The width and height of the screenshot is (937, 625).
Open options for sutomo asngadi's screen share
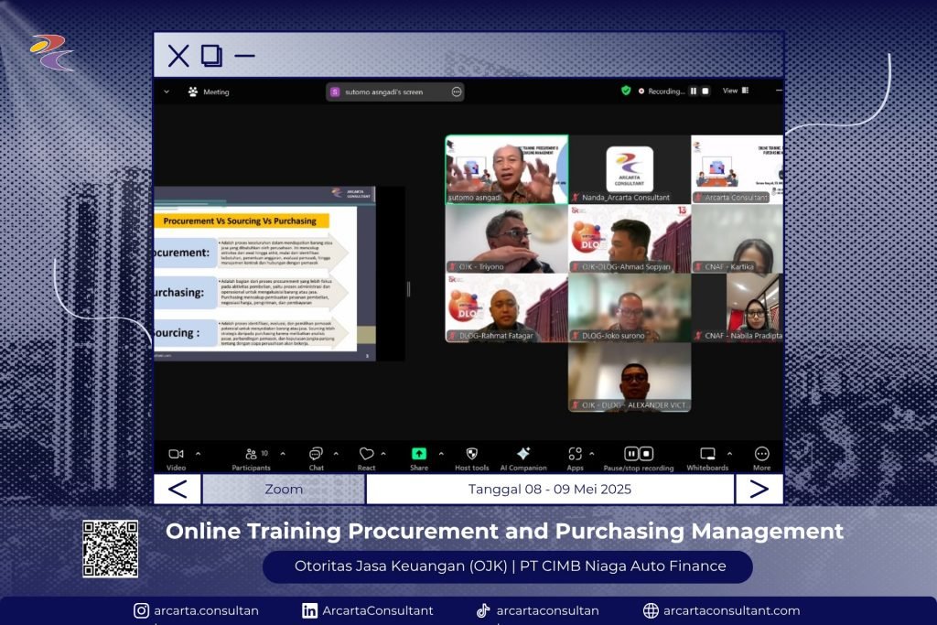point(456,92)
